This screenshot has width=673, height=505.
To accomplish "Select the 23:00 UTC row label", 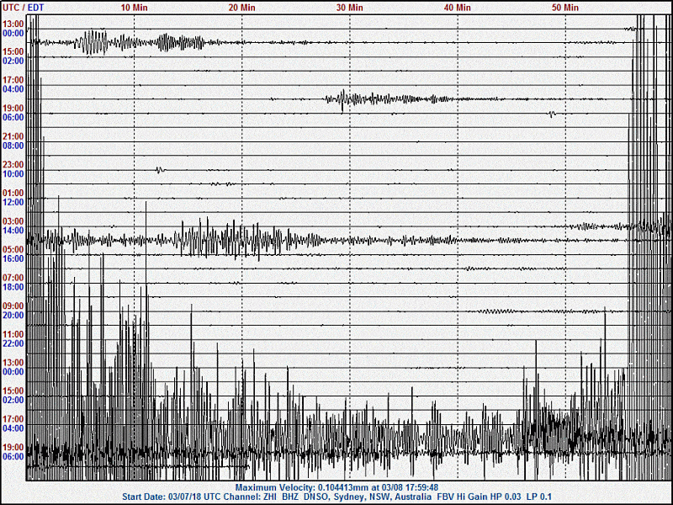I will coord(13,165).
